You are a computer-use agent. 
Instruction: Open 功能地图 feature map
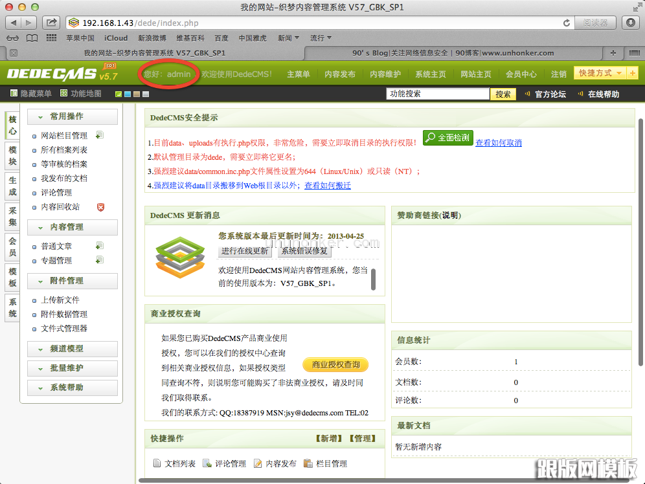coord(80,93)
